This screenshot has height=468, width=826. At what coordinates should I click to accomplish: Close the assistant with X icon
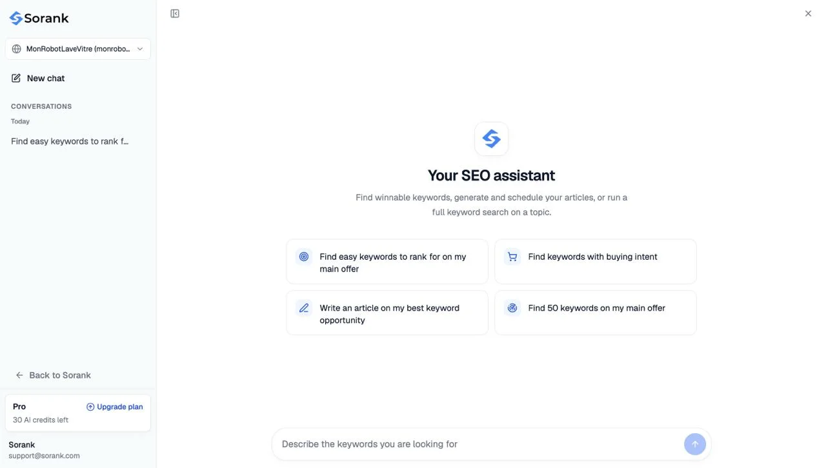(808, 14)
